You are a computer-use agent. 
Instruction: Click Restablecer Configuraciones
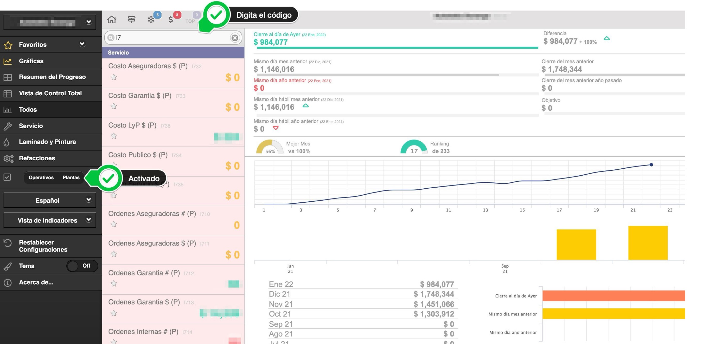tap(51, 246)
